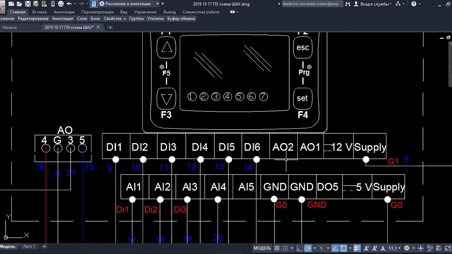Switch to the Лист 1 layout tab
This screenshot has width=452, height=254.
tap(29, 247)
